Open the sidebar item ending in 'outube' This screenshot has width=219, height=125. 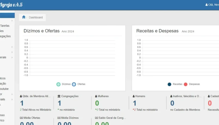tap(4, 89)
